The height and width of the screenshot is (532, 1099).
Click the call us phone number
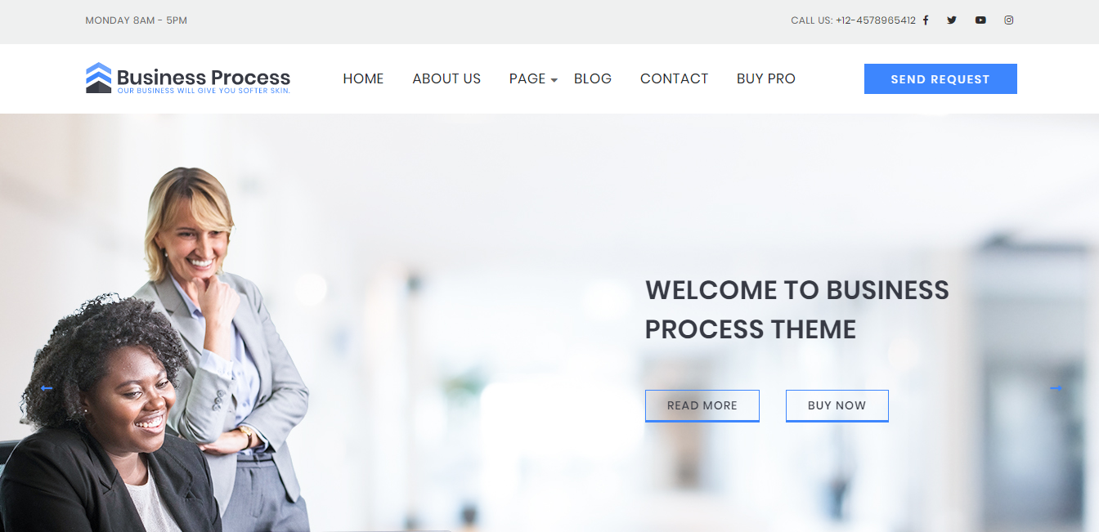(875, 20)
